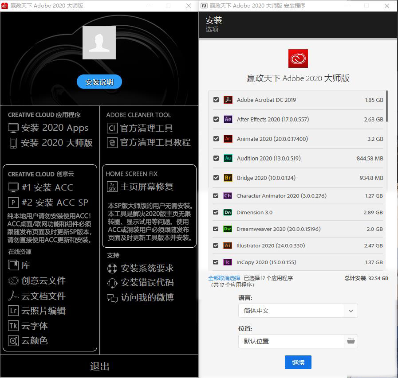Click the 7z SFX icon for 主页屏幕修复

(x=112, y=187)
